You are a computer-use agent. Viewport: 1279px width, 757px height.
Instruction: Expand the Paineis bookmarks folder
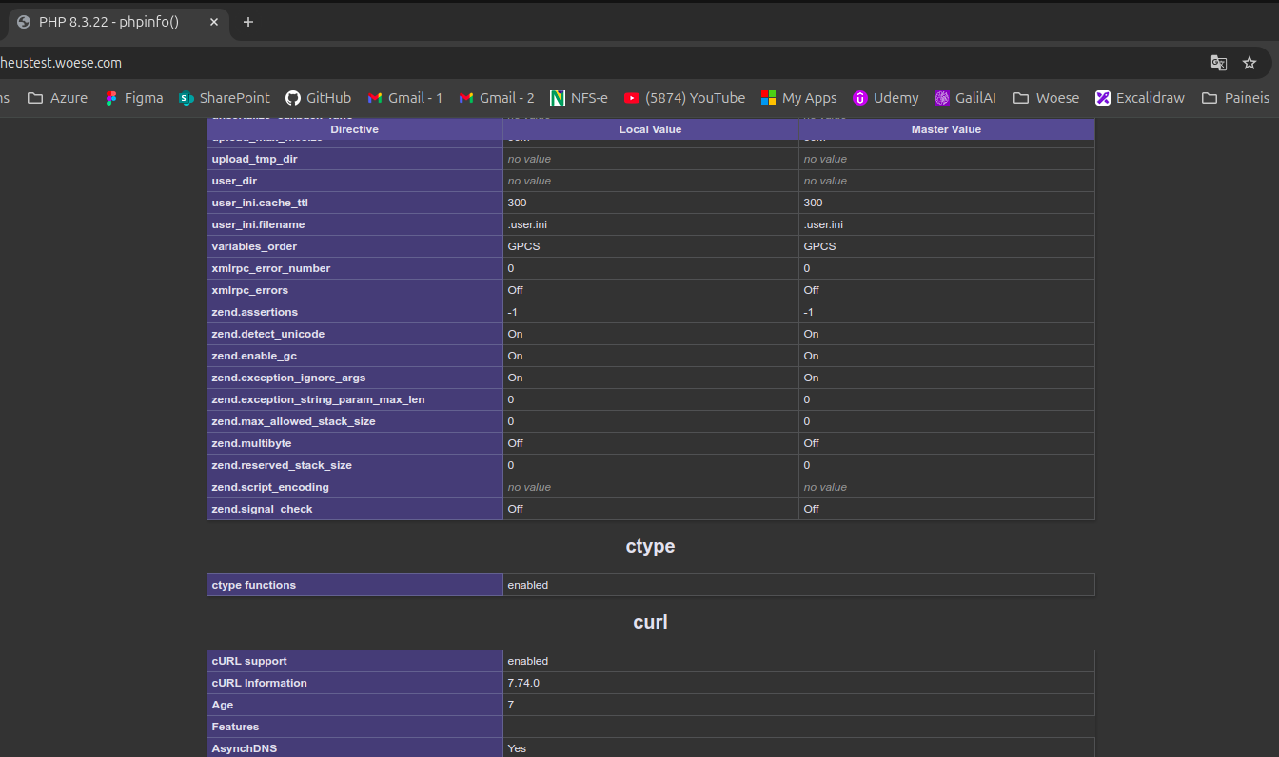pyautogui.click(x=1235, y=98)
